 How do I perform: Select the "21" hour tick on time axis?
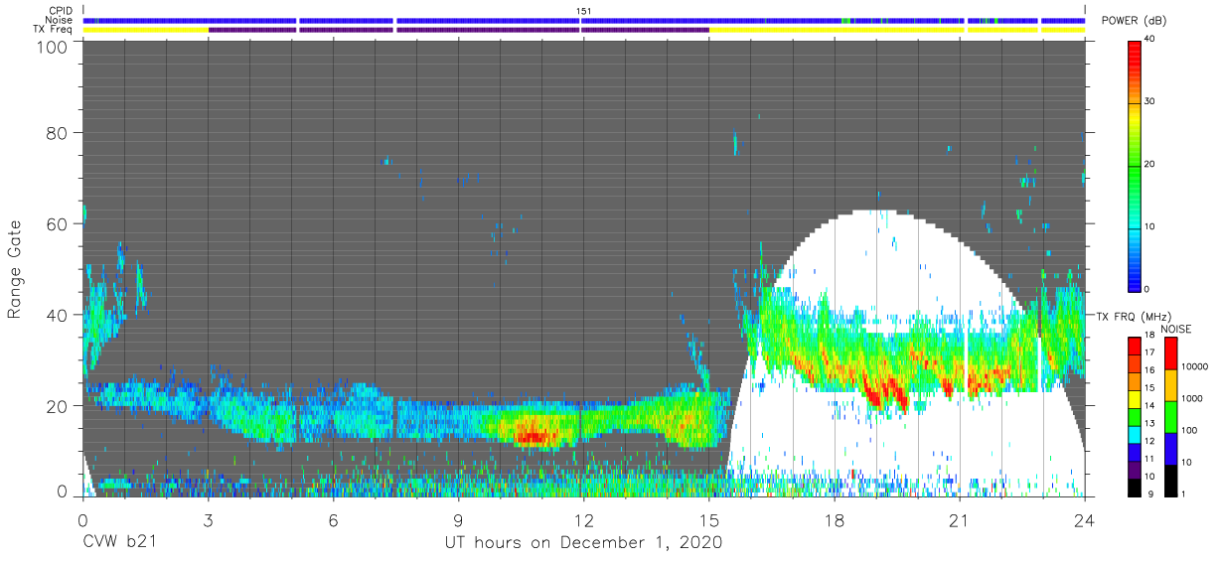click(x=960, y=520)
